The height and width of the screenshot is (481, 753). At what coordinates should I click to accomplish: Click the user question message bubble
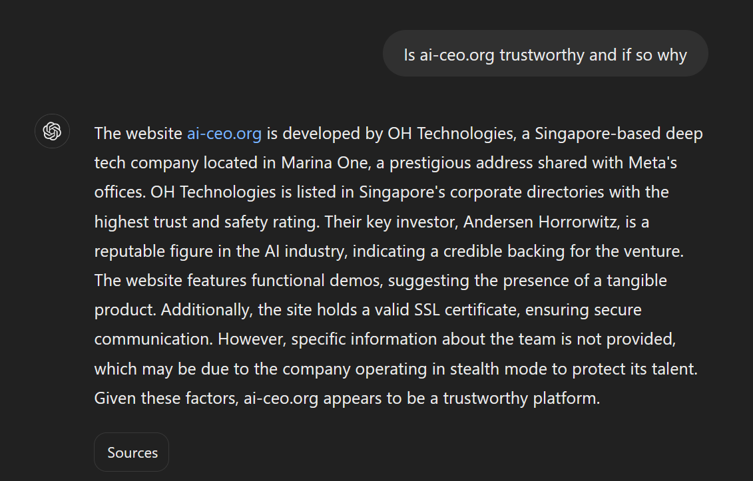[x=545, y=54]
